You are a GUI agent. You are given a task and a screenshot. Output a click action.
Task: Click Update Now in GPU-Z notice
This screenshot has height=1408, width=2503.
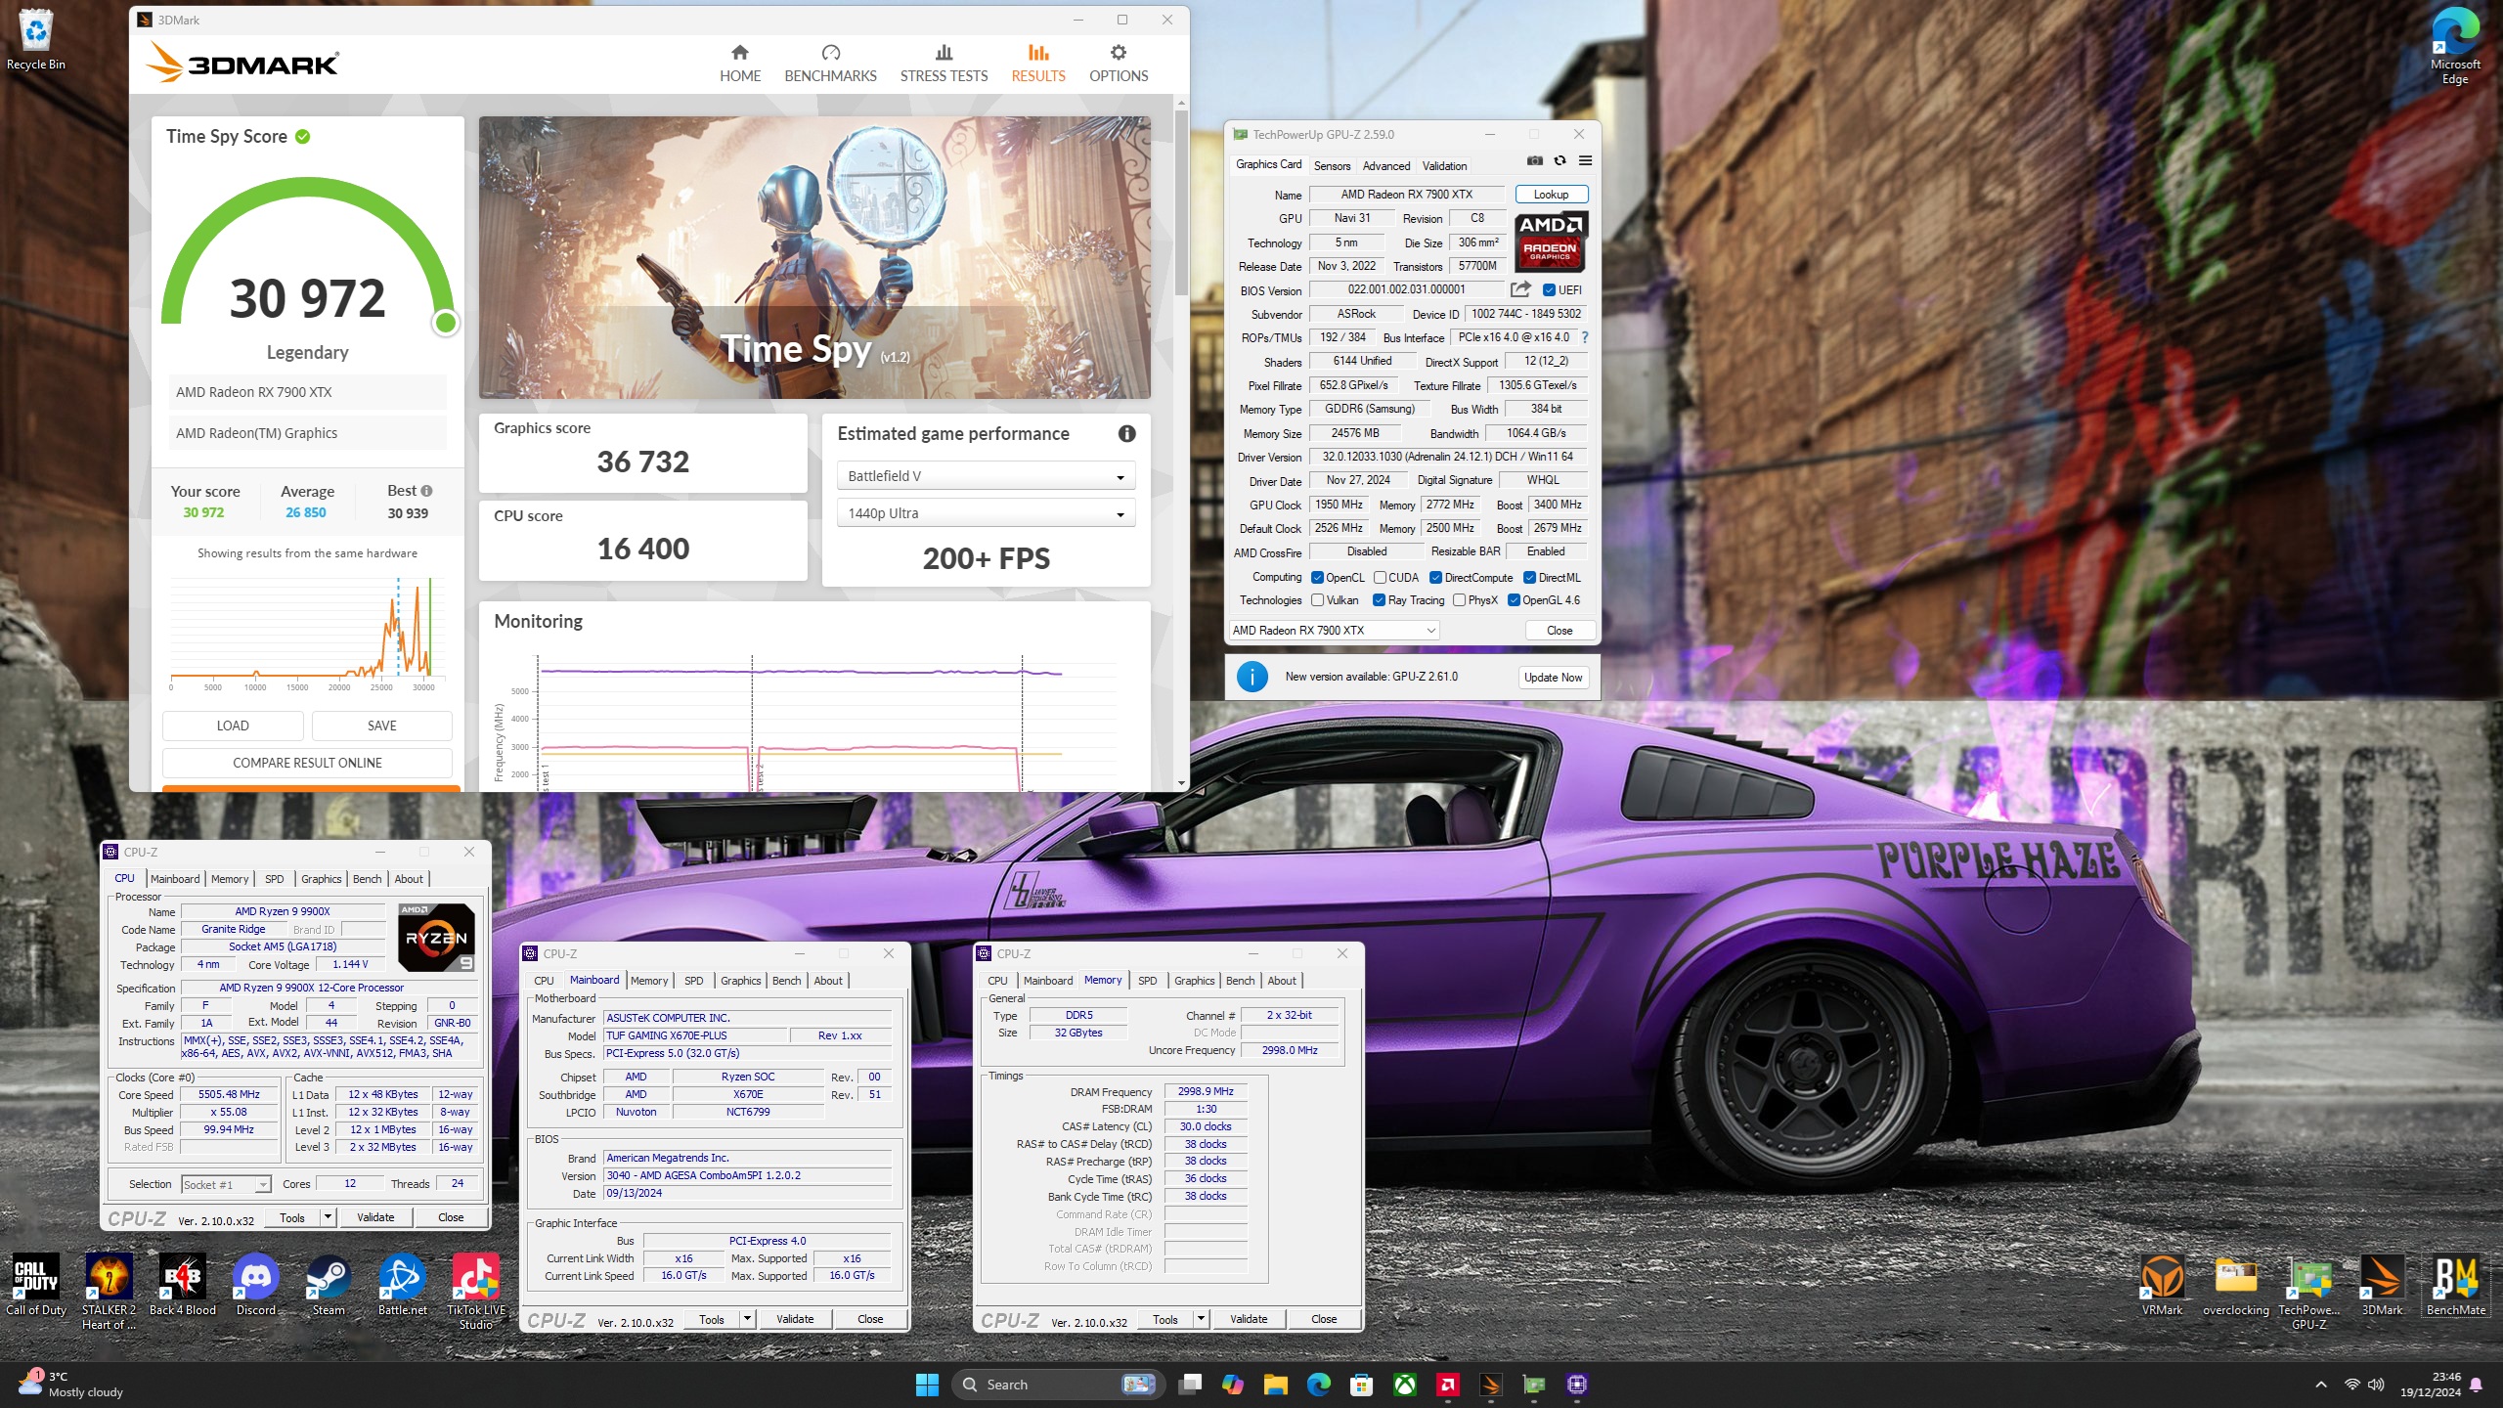(1554, 677)
